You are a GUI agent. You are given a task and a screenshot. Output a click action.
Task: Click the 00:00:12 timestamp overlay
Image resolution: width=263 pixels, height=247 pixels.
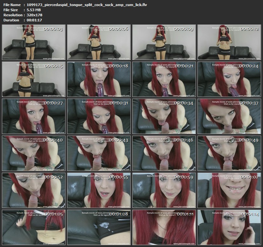249,29
